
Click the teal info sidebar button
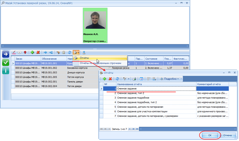[x=6, y=71]
